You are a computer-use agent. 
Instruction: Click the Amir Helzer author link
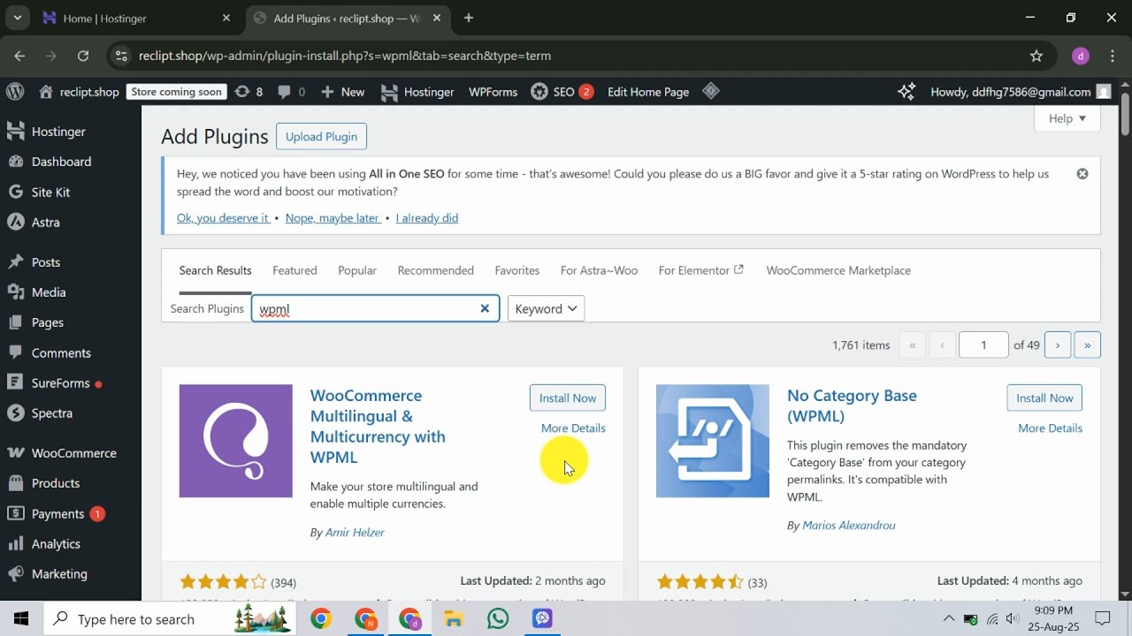click(355, 532)
